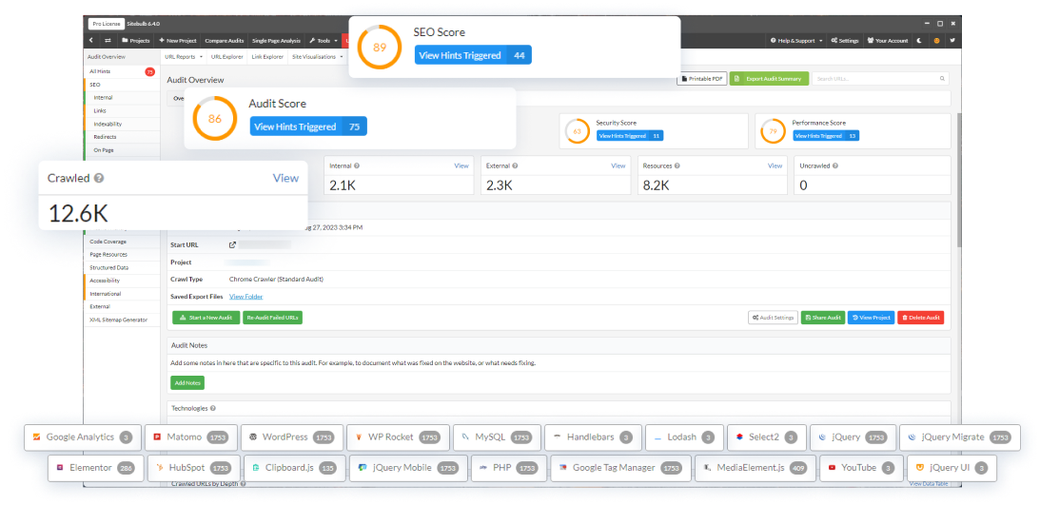Click the Internal help question mark icon
The image size is (1040, 505).
coord(357,165)
